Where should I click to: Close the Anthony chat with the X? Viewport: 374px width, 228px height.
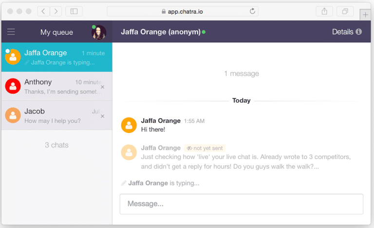pos(103,87)
